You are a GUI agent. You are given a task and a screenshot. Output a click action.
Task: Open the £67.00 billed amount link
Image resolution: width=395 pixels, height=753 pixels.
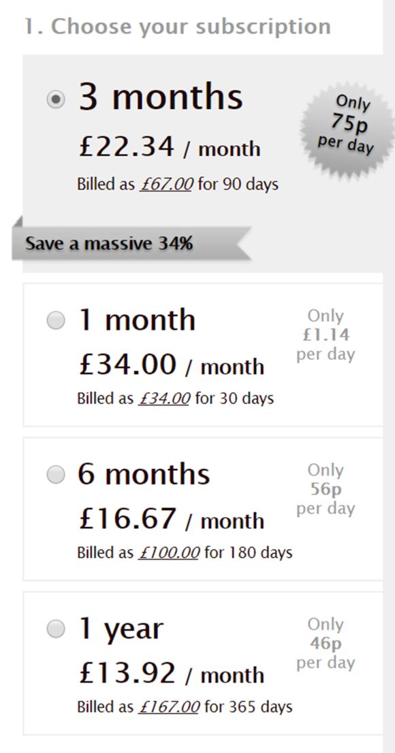[x=167, y=185]
